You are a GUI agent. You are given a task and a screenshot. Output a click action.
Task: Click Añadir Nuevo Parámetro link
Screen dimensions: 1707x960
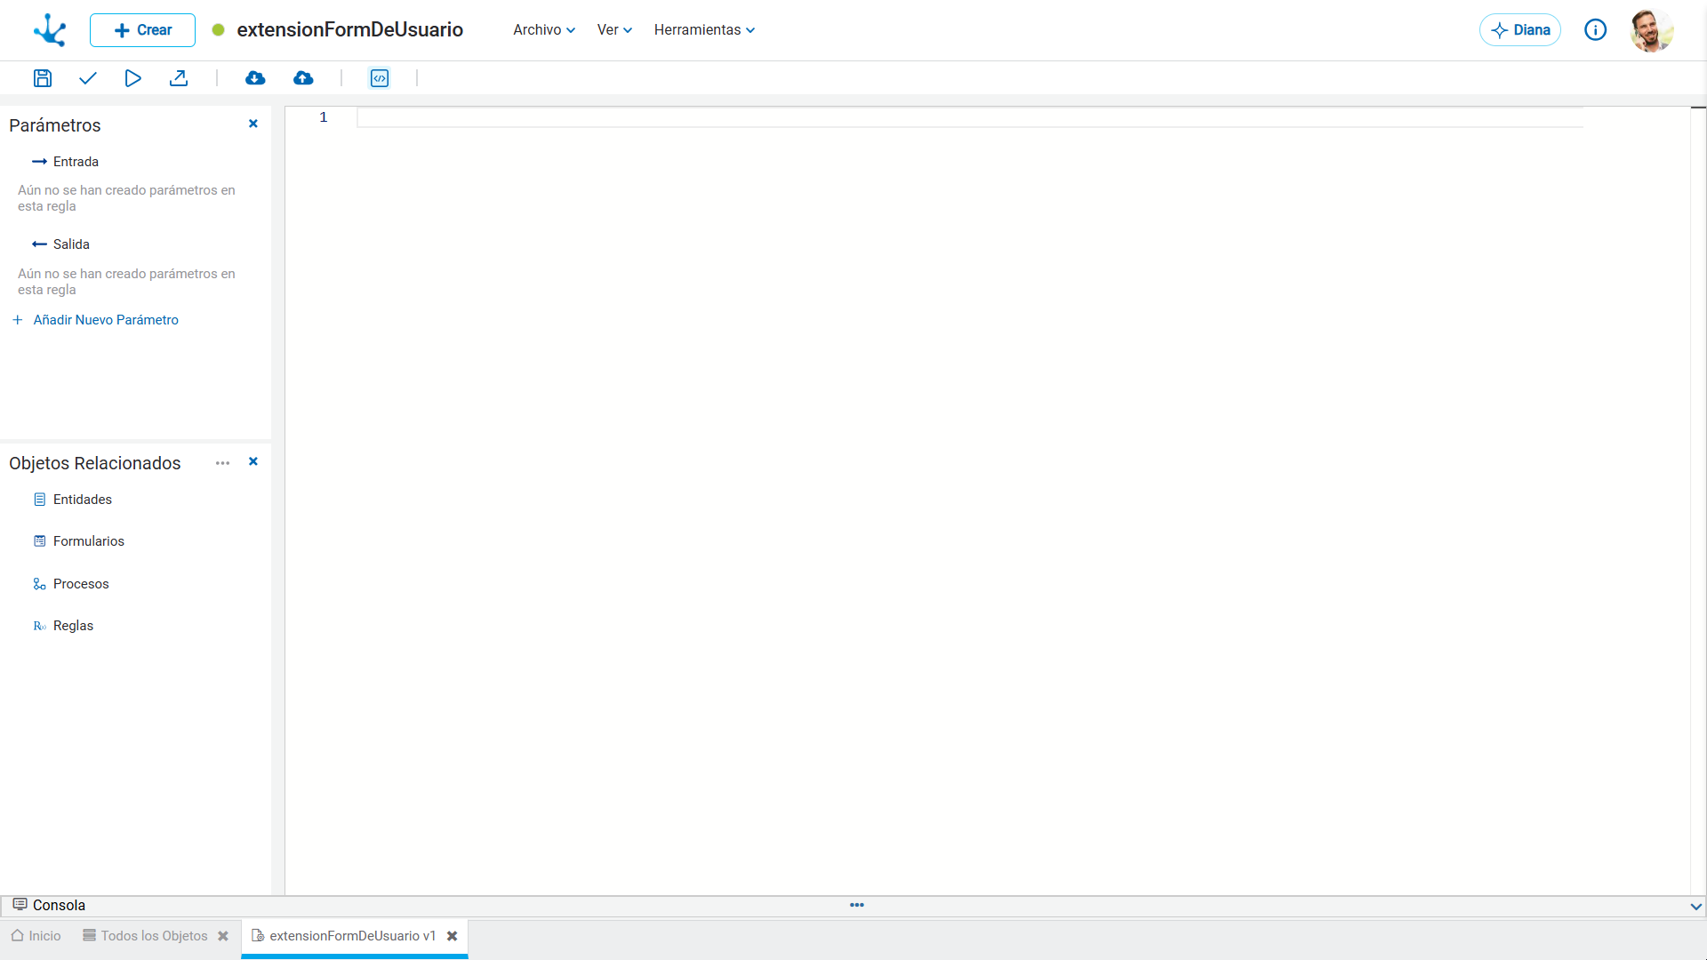(106, 320)
